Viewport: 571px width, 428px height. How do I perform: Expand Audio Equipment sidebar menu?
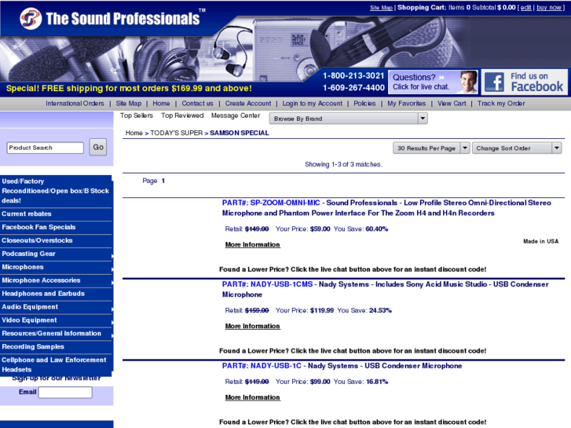tap(56, 307)
